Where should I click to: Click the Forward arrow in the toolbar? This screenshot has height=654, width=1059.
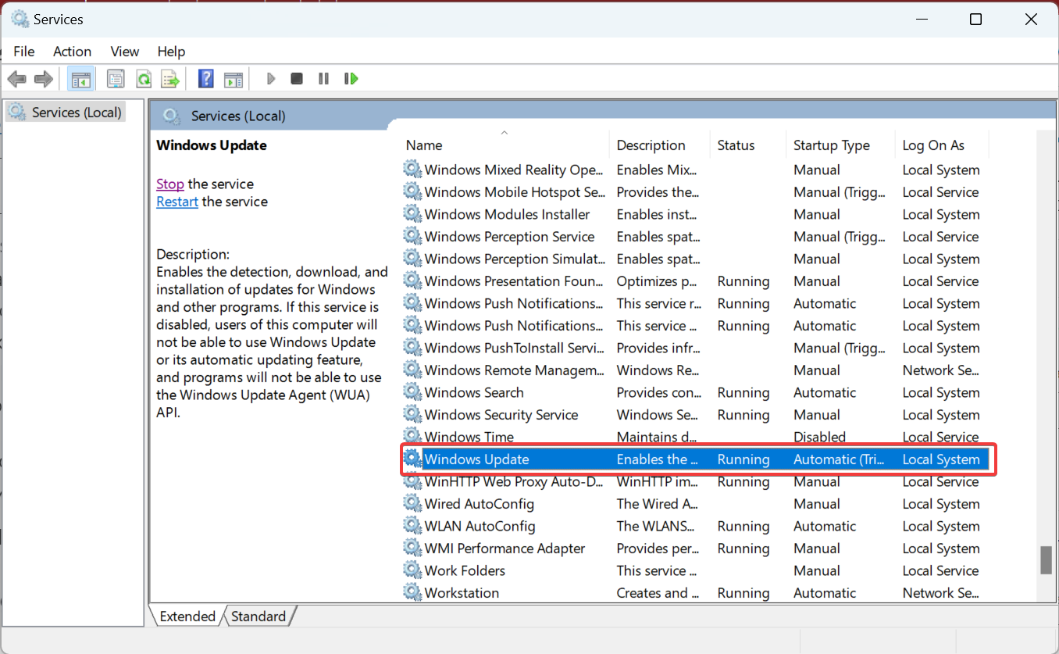coord(44,79)
